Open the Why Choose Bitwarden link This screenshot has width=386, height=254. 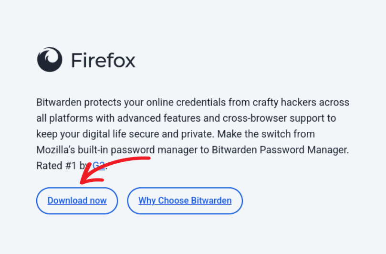tap(185, 201)
